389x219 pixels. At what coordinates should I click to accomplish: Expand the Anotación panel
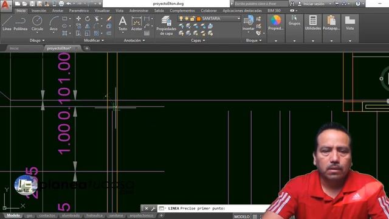click(134, 40)
